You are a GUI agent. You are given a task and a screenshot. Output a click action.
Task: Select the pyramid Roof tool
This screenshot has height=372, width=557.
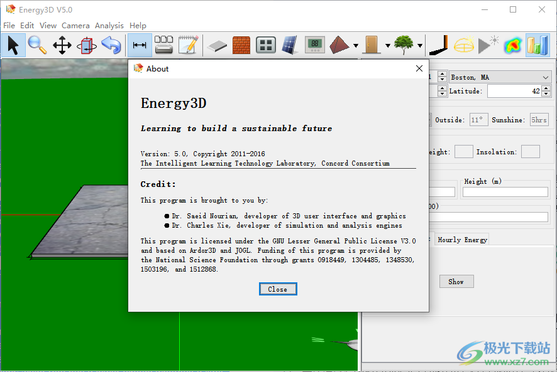tap(339, 45)
